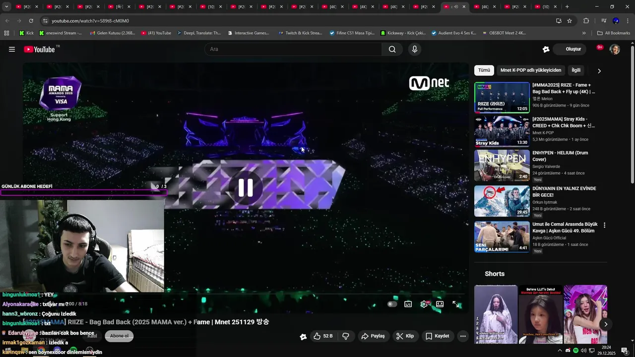Dislike the video with thumbs down

click(346, 336)
